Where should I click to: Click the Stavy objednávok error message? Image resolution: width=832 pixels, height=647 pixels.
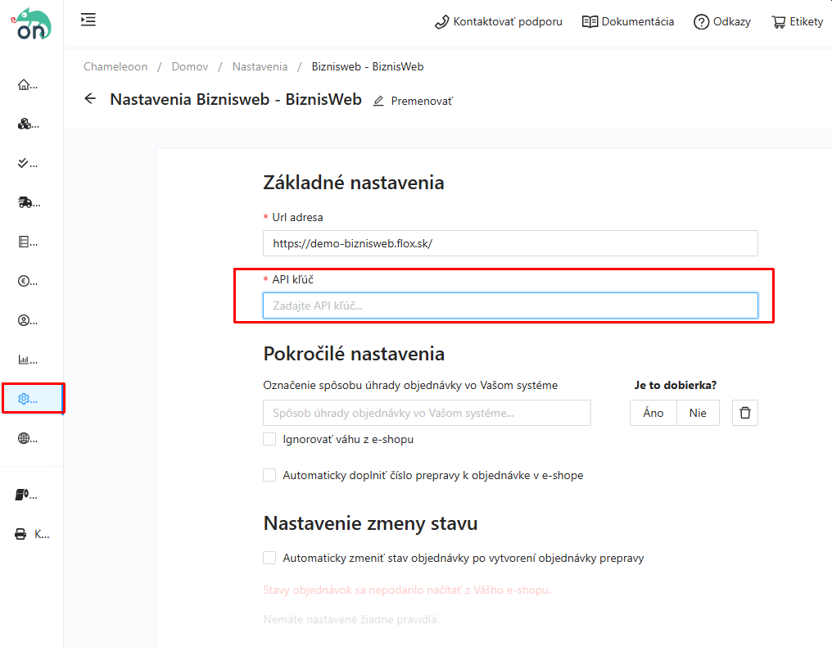coord(407,590)
